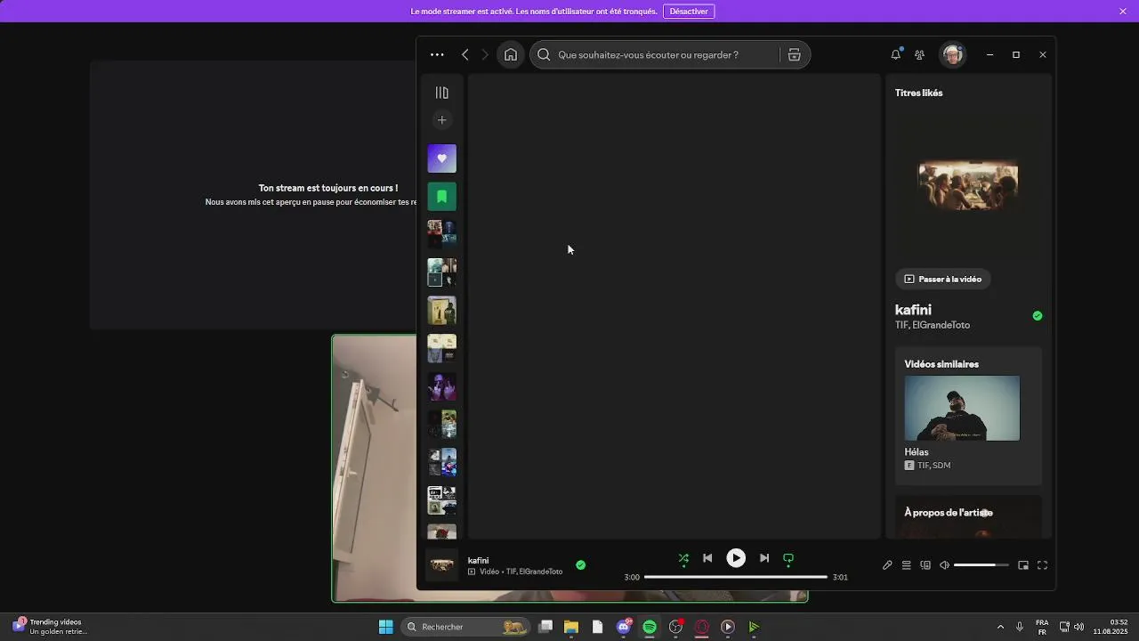Click the Hélas video title
This screenshot has height=641, width=1139.
click(917, 452)
